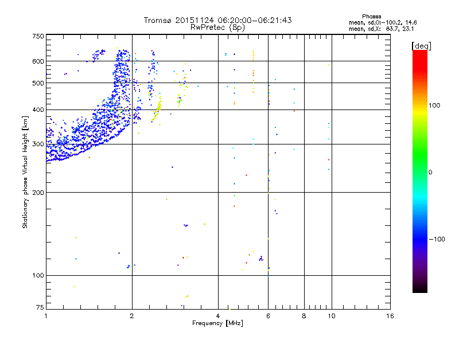
Task: Click the y-axis tick label '750'
Action: (x=38, y=36)
